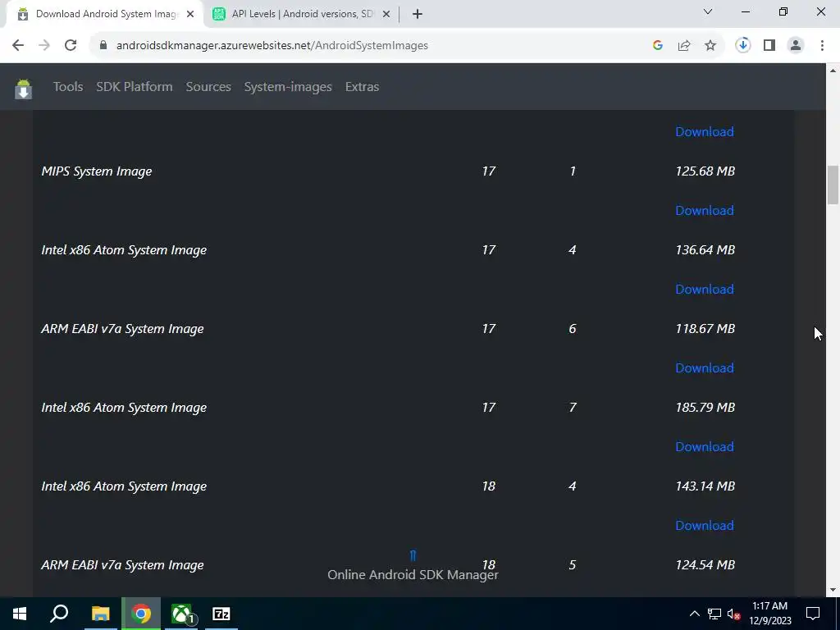Click Online Android SDK Manager footer text
The width and height of the screenshot is (840, 630).
[413, 575]
